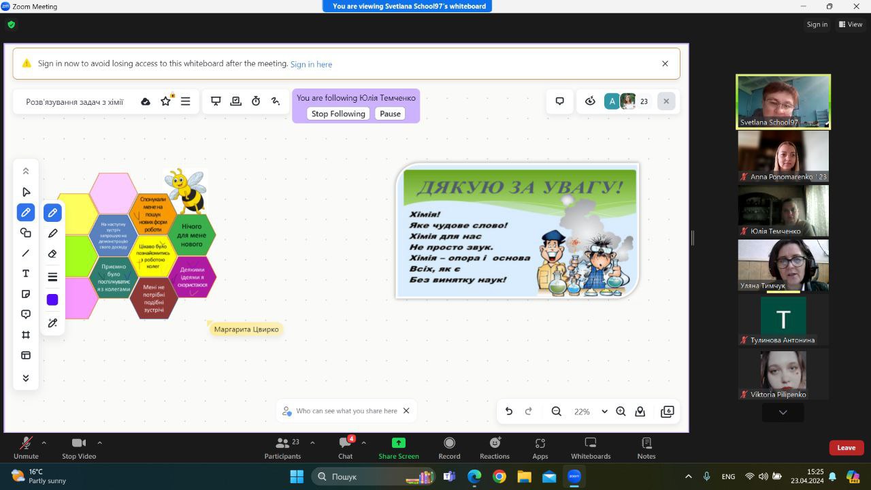The height and width of the screenshot is (490, 871).
Task: Open the Whiteboards menu item
Action: [x=590, y=447]
